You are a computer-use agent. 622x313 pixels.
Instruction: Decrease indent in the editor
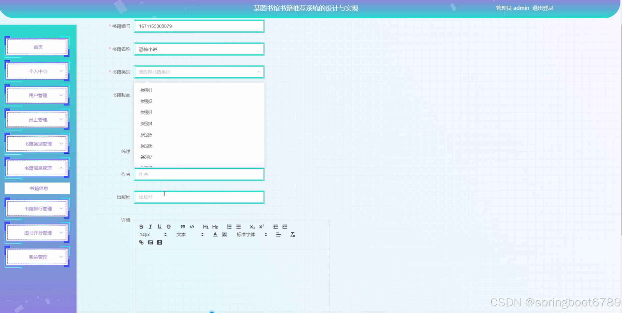275,227
